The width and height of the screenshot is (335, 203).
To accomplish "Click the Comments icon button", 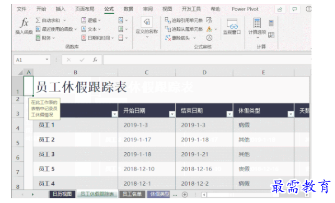I will (x=295, y=9).
